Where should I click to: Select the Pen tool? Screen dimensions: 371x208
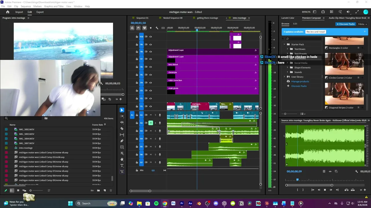[x=122, y=141]
